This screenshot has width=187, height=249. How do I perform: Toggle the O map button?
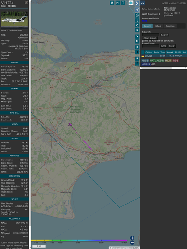(137, 25)
